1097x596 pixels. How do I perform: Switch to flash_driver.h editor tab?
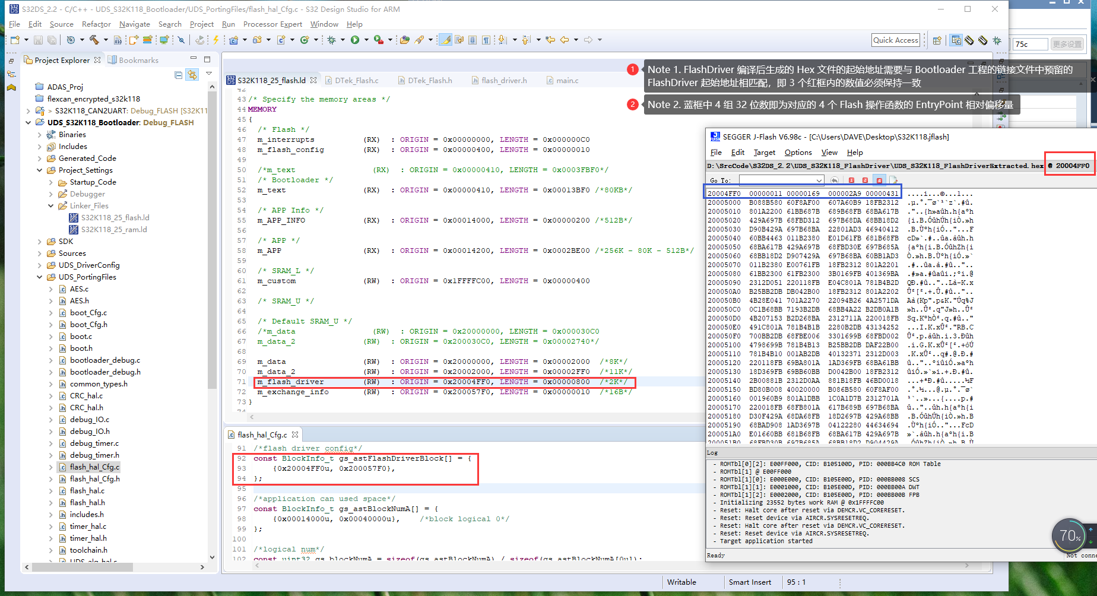tap(499, 80)
